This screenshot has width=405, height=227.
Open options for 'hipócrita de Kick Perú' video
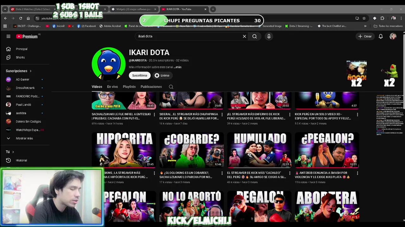154,173
